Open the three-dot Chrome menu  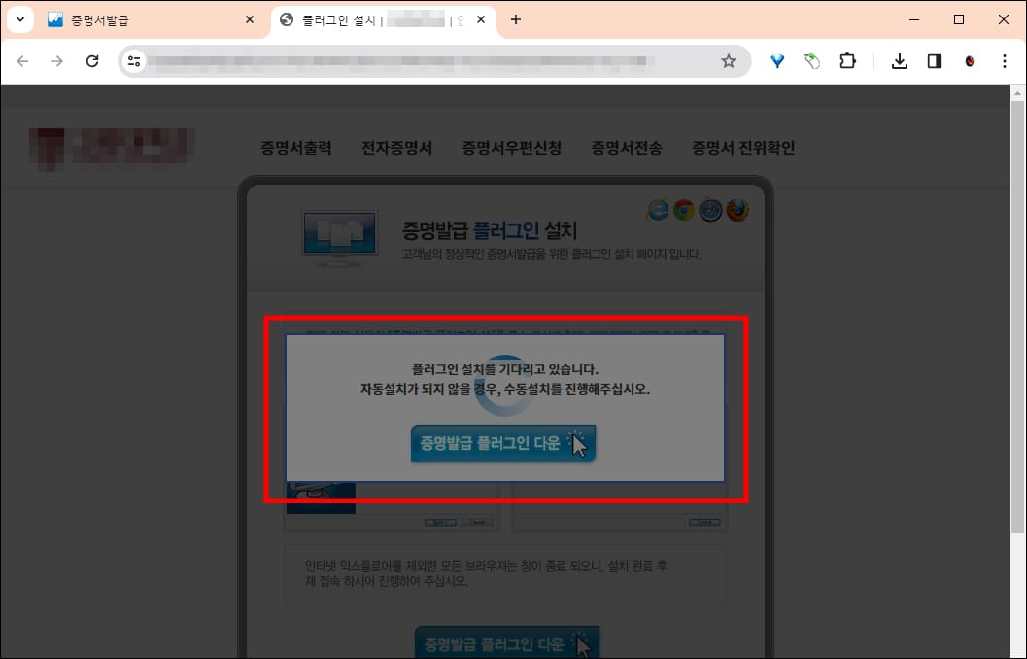tap(1004, 60)
